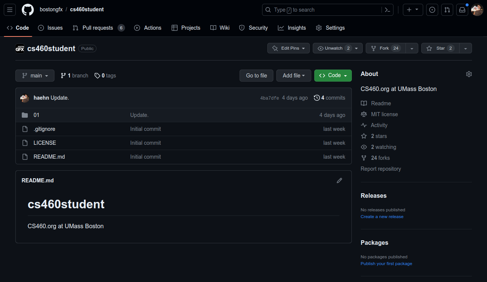Open the Packages heading link

(x=374, y=243)
